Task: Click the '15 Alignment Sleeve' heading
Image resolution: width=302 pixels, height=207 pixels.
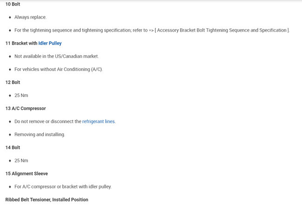Action: click(x=26, y=173)
